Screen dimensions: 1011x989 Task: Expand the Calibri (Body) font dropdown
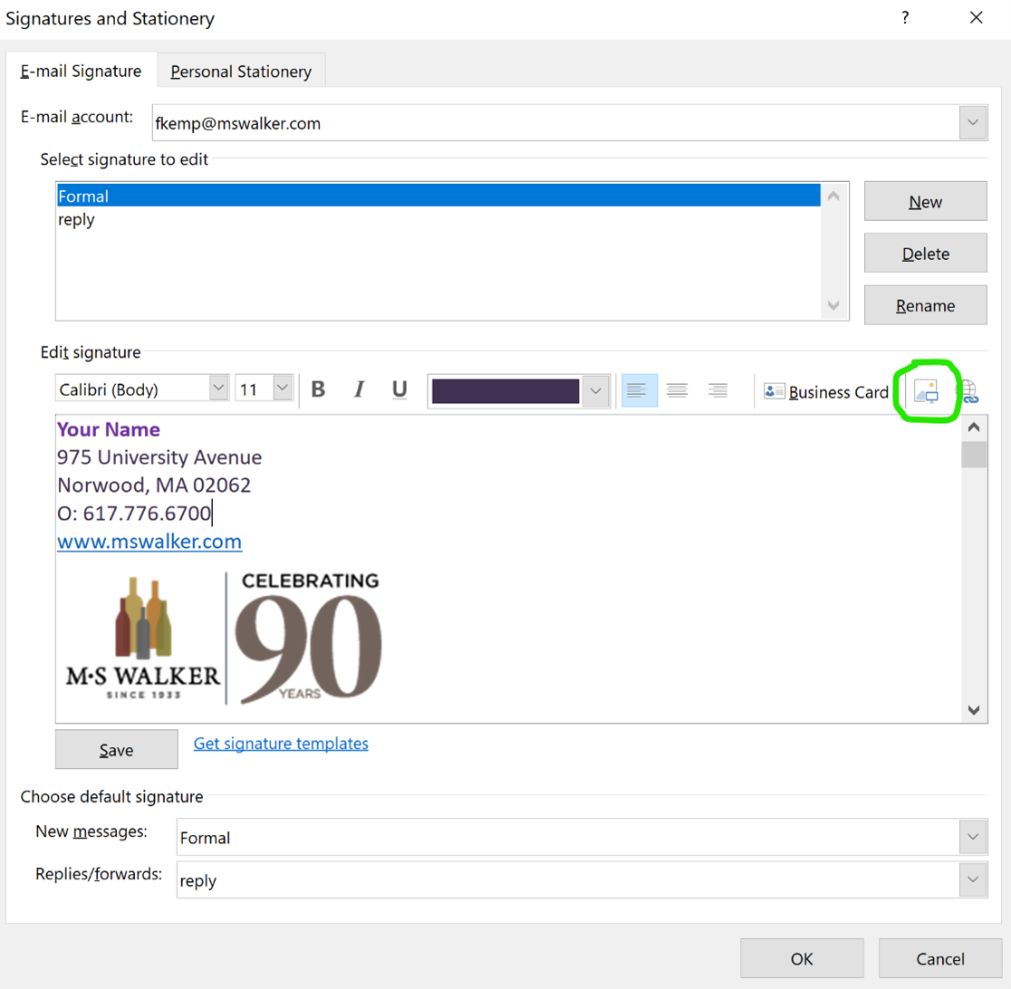click(x=218, y=389)
